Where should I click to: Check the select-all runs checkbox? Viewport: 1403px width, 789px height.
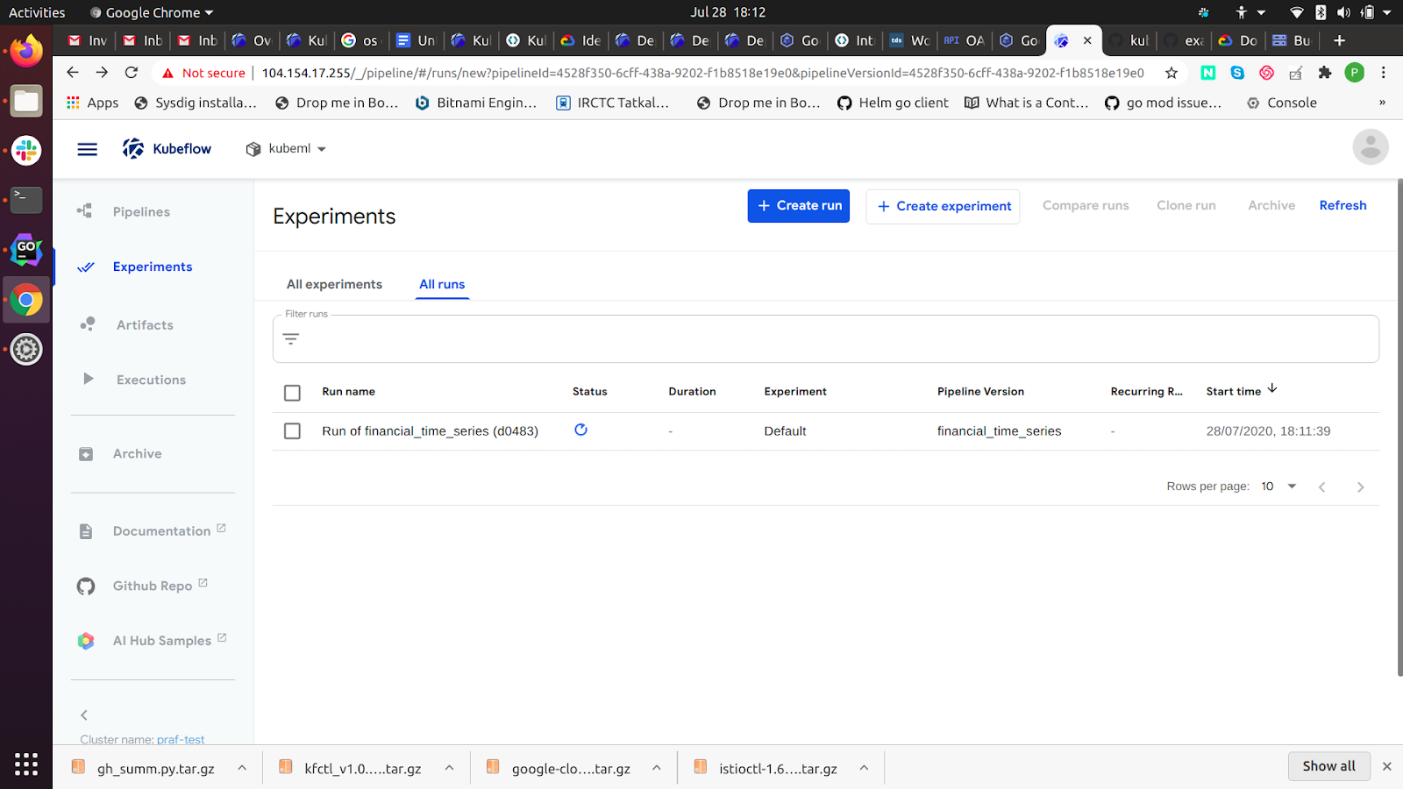coord(292,392)
